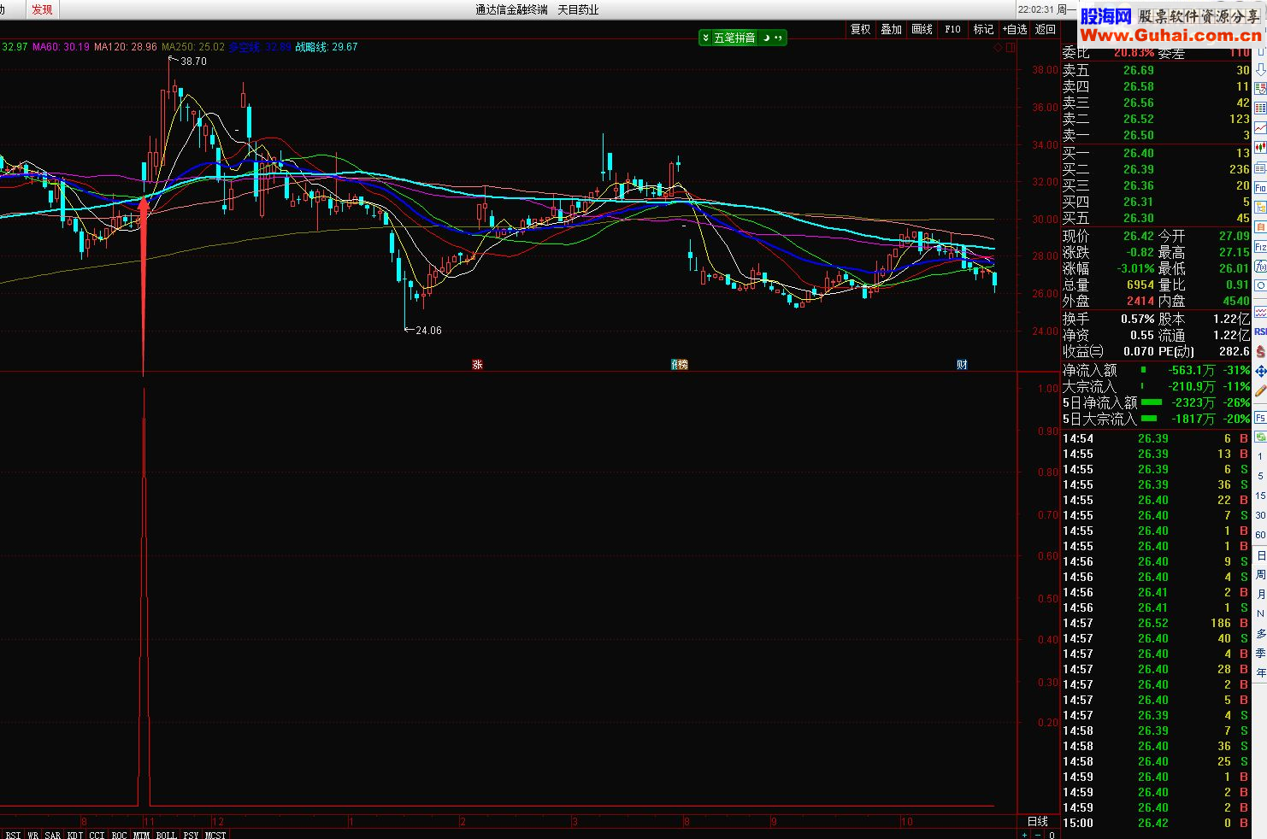Select the MTM indicator tab

[141, 835]
